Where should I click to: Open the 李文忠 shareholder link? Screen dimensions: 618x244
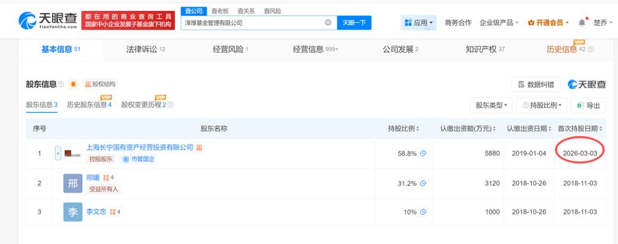coord(96,212)
